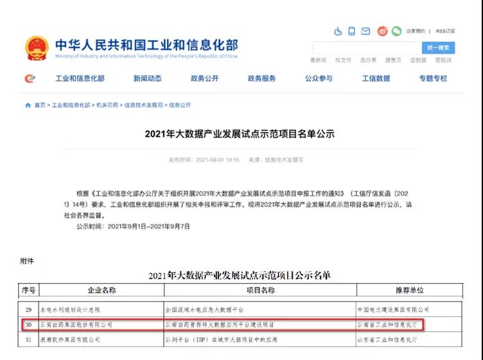483x360 pixels.
Task: Click 机关司局 breadcrumb link
Action: (107, 105)
